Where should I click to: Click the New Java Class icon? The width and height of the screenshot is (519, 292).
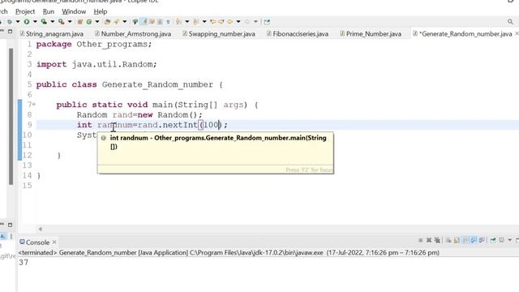pos(89,22)
